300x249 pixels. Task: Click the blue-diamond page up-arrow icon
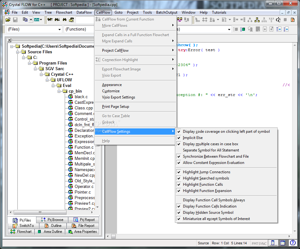click(x=279, y=29)
